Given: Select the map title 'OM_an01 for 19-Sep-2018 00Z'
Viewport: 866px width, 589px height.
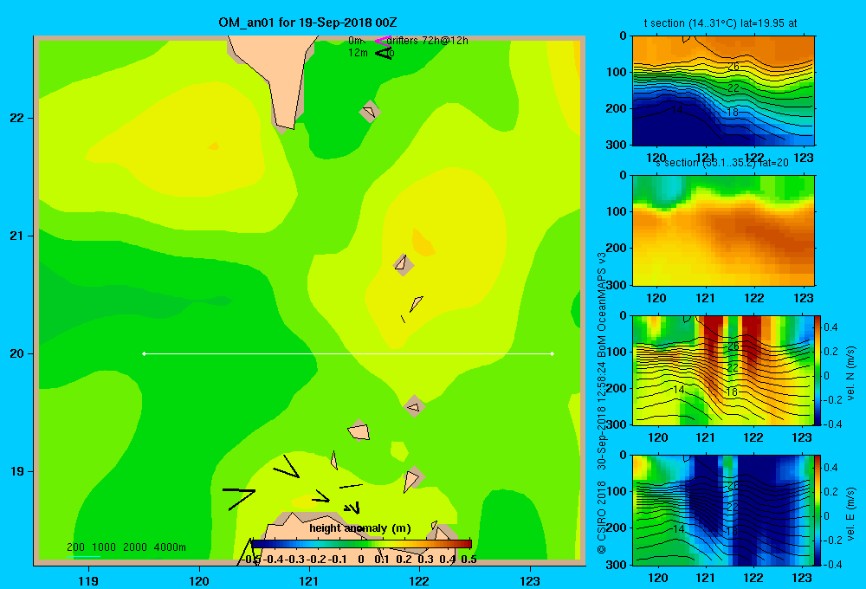Looking at the screenshot, I should click(x=307, y=23).
